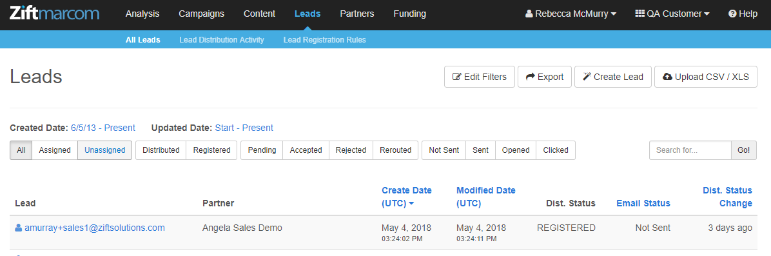Open the Funding menu
Viewport: 771px width, 256px height.
click(409, 14)
